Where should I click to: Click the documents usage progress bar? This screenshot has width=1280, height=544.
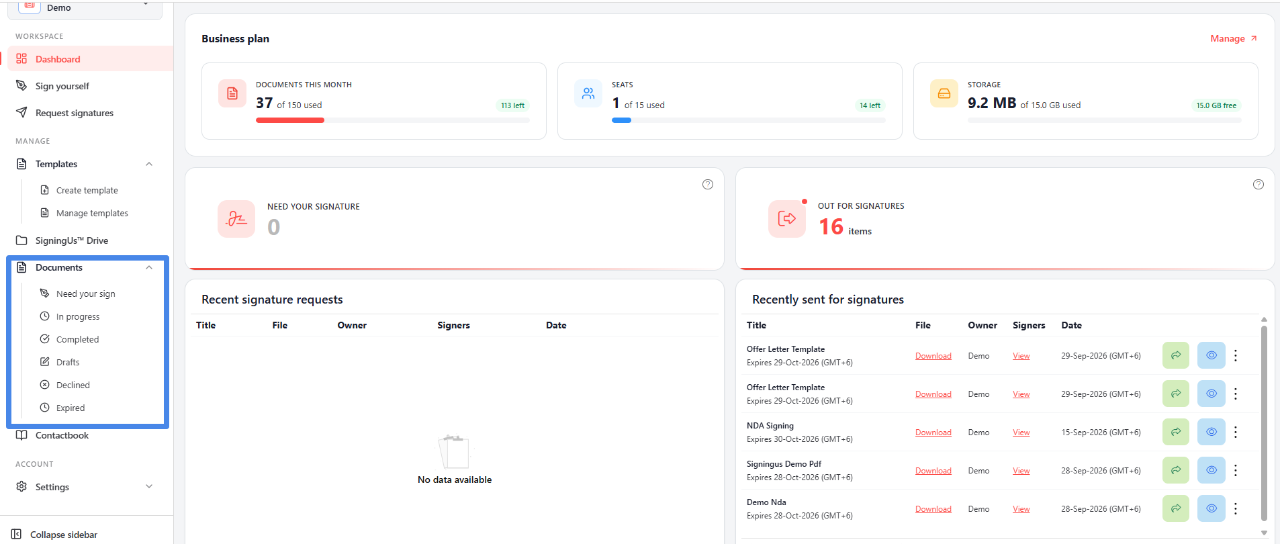click(x=393, y=120)
